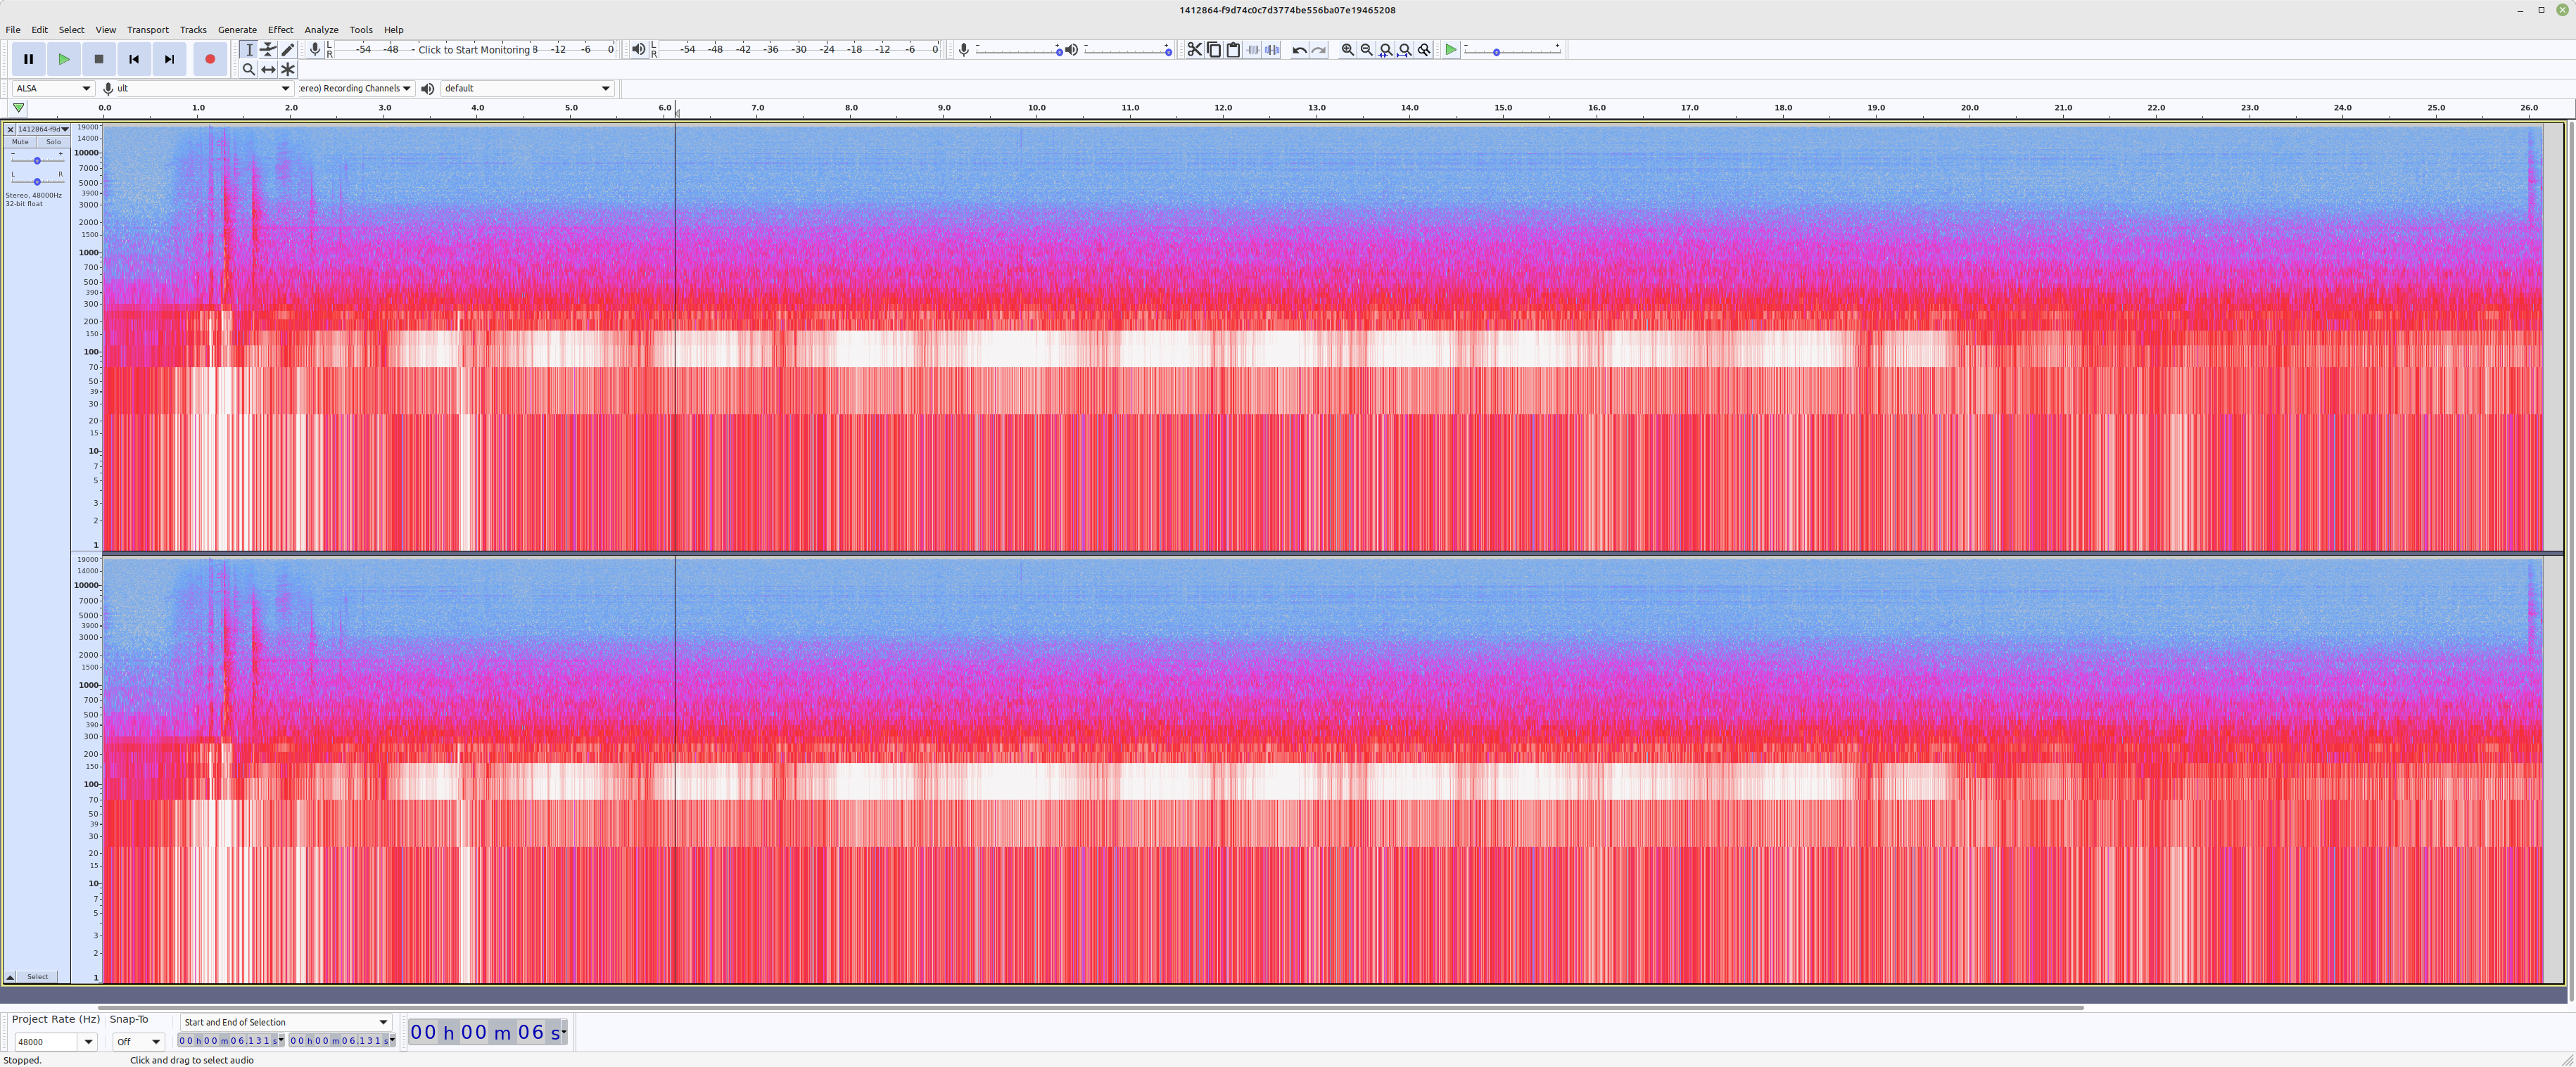The width and height of the screenshot is (2576, 1067).
Task: Select the Zoom tool
Action: coord(249,69)
